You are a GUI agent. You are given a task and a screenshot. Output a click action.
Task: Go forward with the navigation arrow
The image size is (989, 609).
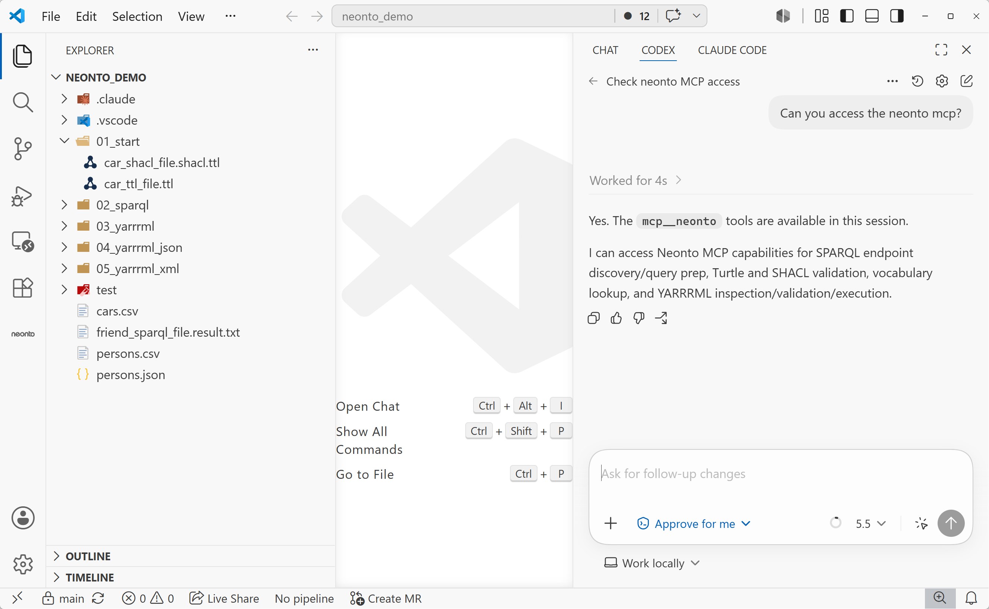click(x=317, y=16)
